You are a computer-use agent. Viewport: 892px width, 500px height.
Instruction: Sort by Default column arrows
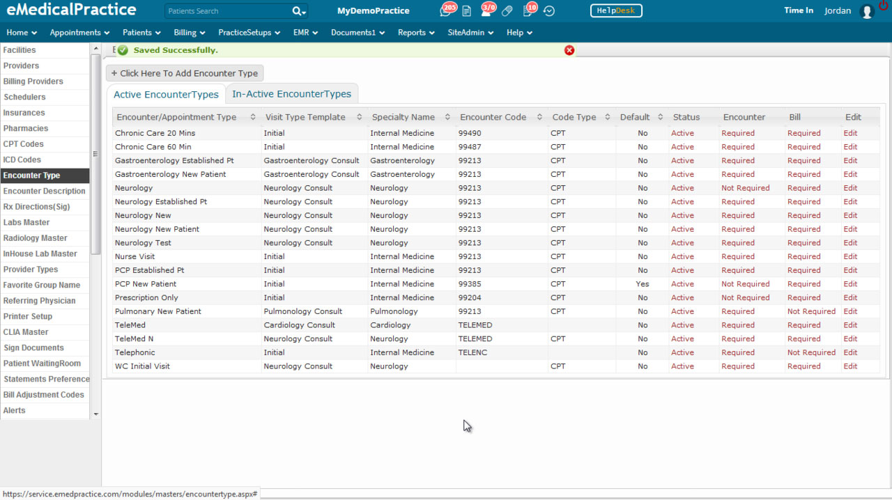(x=661, y=117)
